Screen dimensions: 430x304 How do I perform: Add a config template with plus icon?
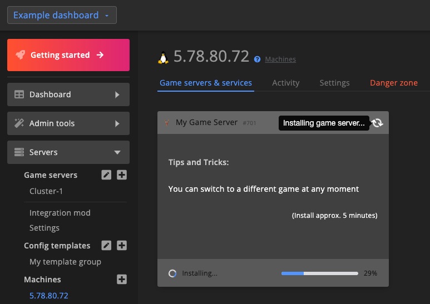[122, 246]
